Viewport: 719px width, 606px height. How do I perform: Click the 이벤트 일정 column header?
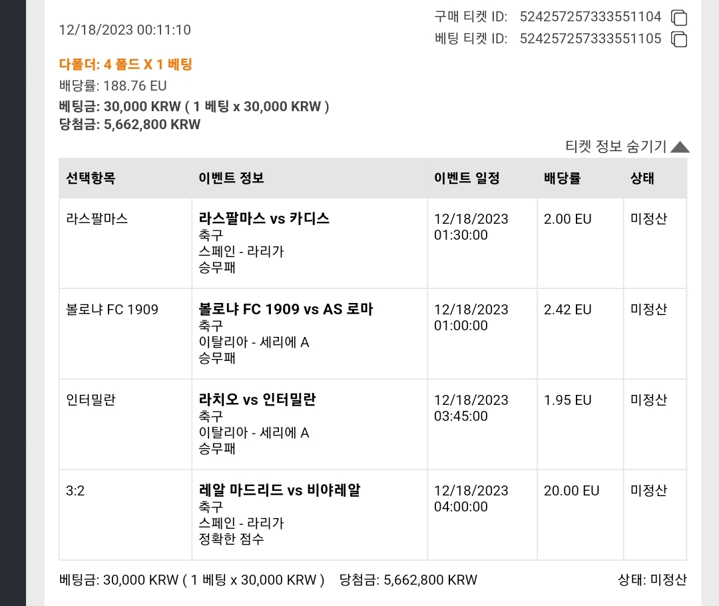(467, 178)
